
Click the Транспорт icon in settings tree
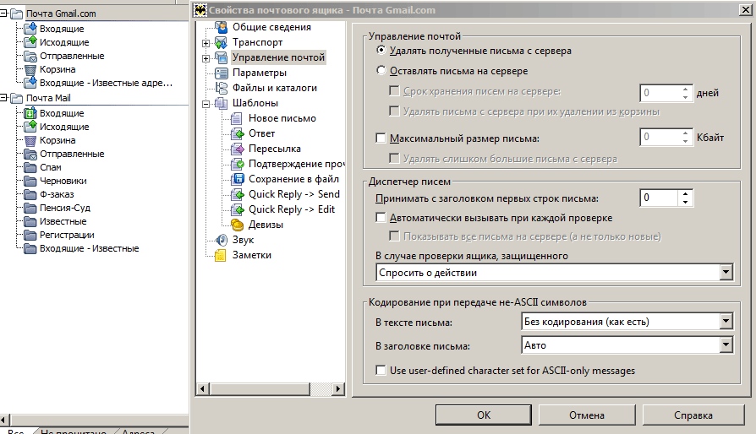[221, 42]
